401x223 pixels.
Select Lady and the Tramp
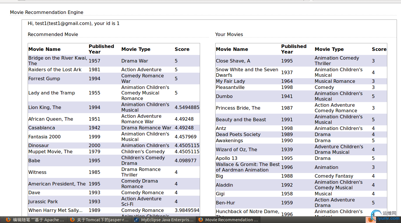click(x=52, y=93)
